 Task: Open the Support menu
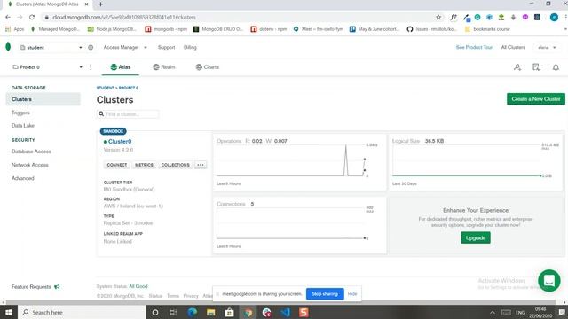[x=166, y=47]
